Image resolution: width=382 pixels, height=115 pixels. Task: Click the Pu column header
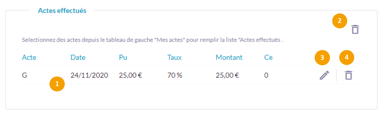pyautogui.click(x=123, y=57)
